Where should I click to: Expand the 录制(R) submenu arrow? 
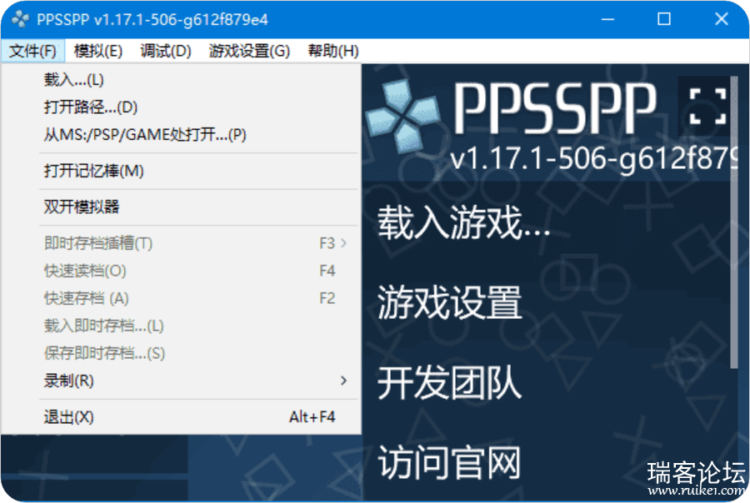(343, 381)
